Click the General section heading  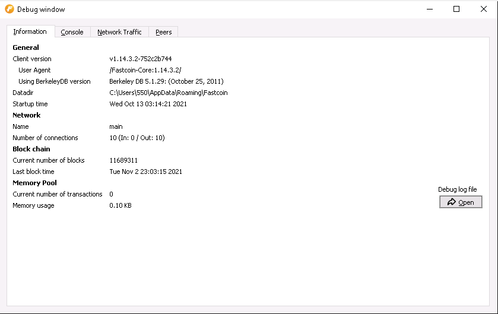[26, 47]
